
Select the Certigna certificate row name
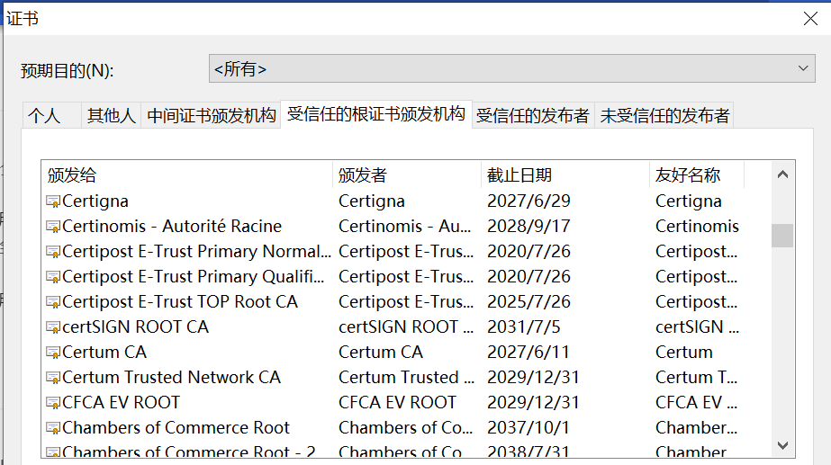[x=95, y=201]
